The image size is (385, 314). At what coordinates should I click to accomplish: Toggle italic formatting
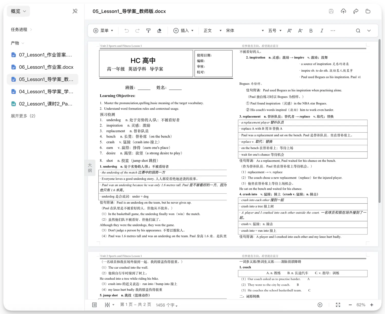(x=322, y=31)
